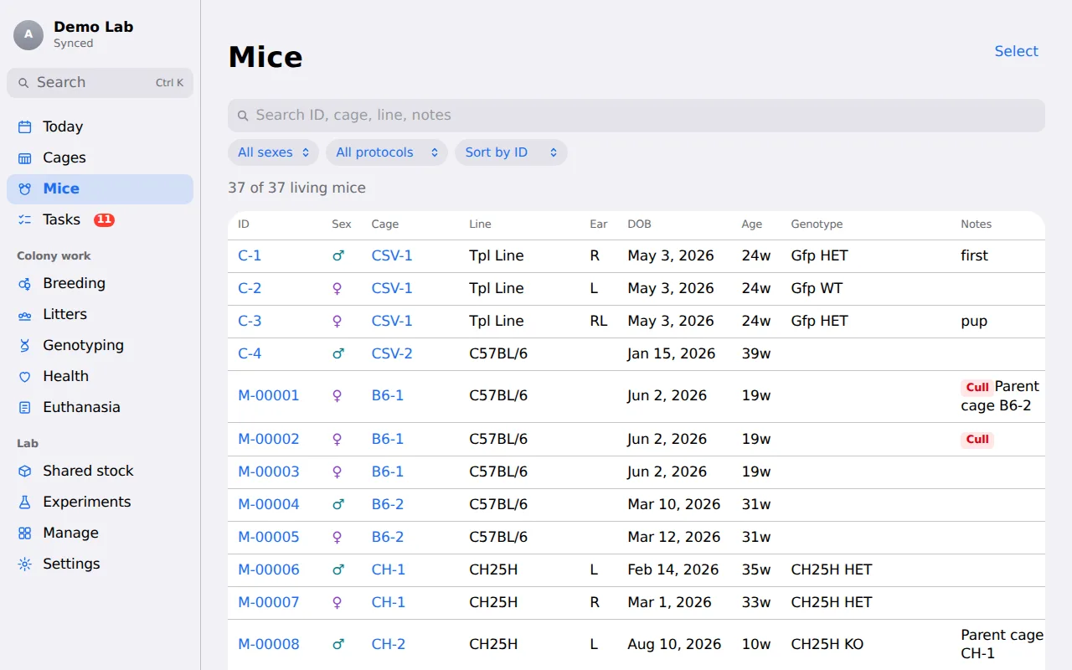Focus the sidebar Search field
The width and height of the screenshot is (1072, 670).
click(100, 82)
